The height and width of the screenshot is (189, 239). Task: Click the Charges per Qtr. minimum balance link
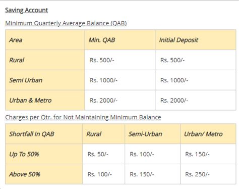click(x=83, y=117)
